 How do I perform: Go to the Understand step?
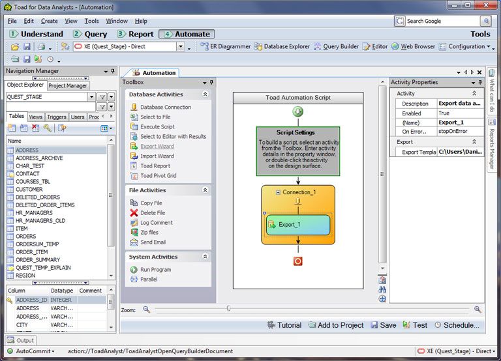coord(36,34)
